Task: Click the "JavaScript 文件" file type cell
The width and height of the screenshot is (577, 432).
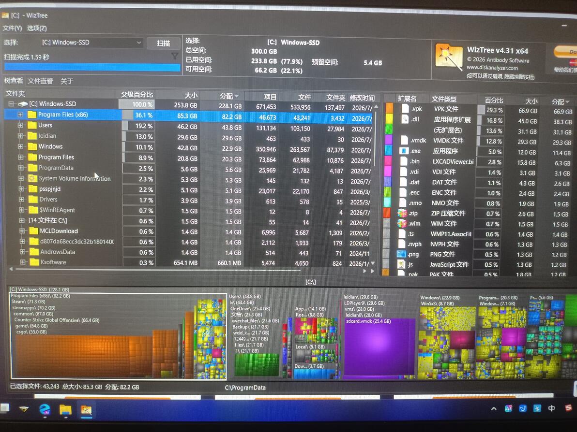Action: [x=449, y=264]
